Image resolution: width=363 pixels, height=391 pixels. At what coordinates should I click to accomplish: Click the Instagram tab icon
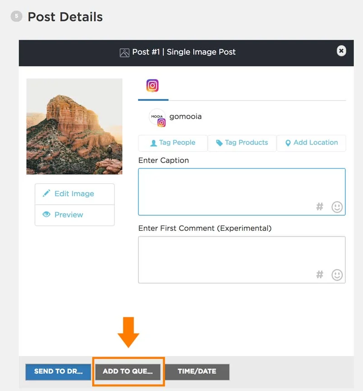click(x=152, y=85)
